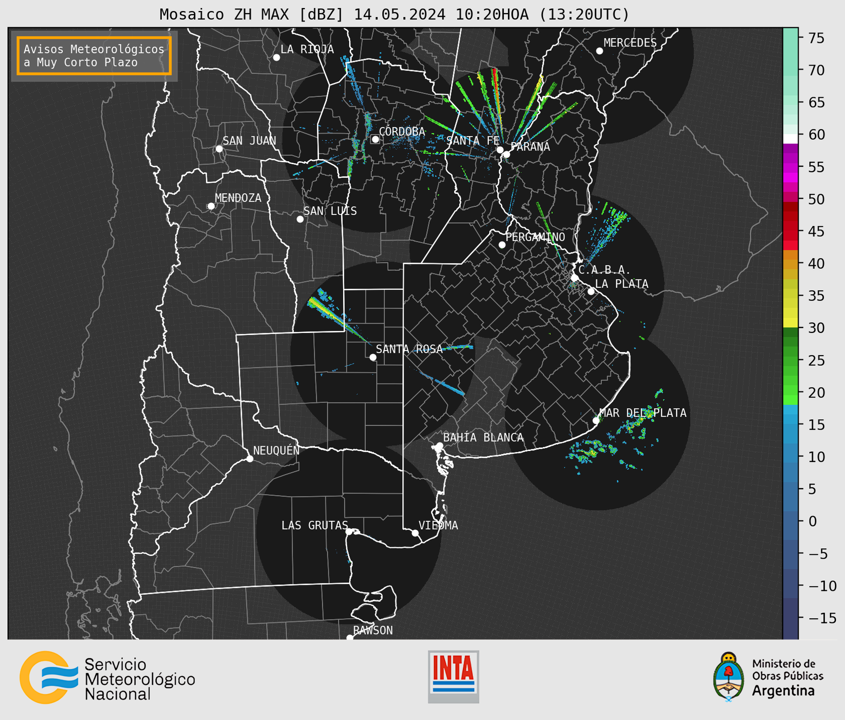Click the San Luis city marker
845x720 pixels.
coord(300,219)
